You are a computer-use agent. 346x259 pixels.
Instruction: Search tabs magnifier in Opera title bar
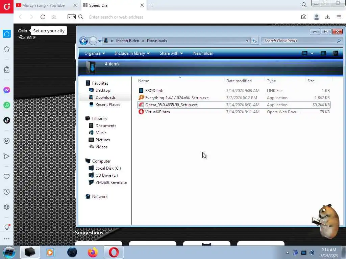pyautogui.click(x=304, y=5)
